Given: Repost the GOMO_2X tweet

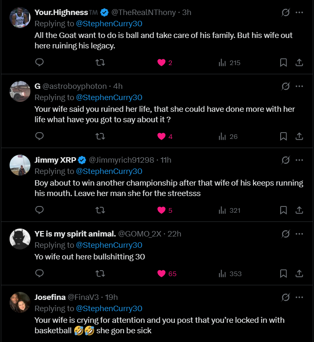Looking at the screenshot, I should coord(100,274).
